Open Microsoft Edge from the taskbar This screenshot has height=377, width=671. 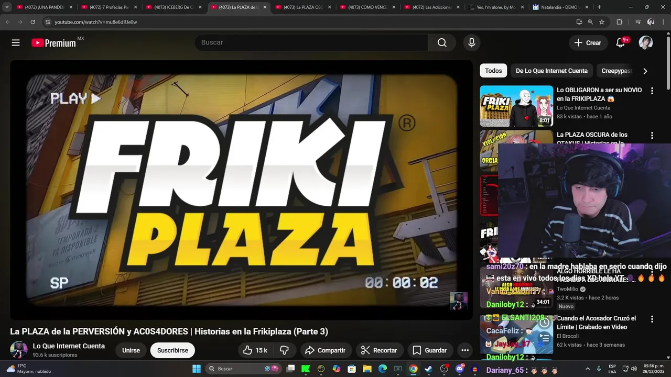(382, 369)
